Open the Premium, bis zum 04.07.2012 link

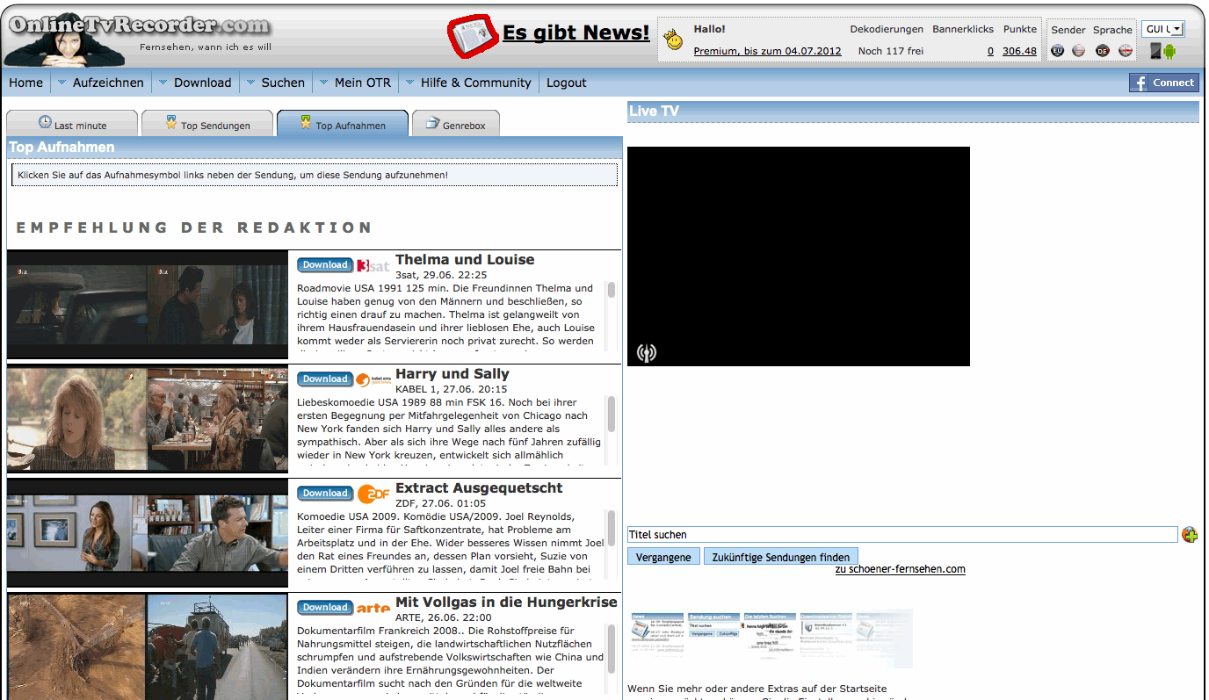point(767,51)
